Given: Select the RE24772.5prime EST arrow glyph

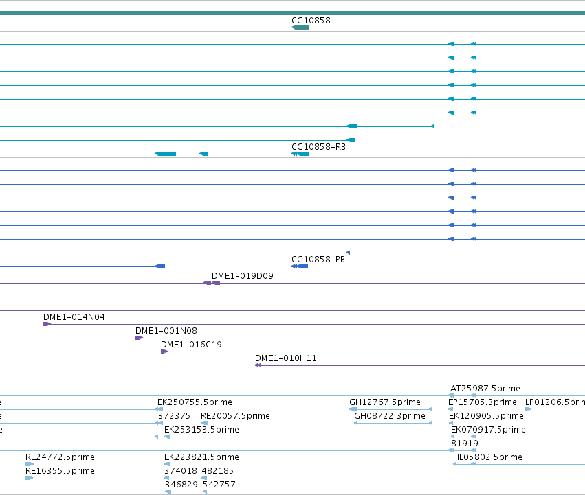Looking at the screenshot, I should (x=30, y=464).
